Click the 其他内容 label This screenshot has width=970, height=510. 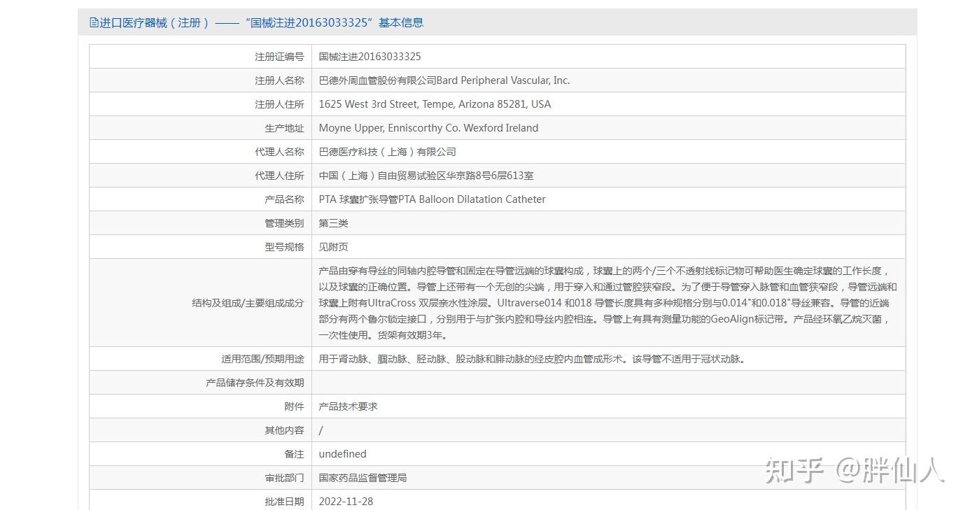284,430
